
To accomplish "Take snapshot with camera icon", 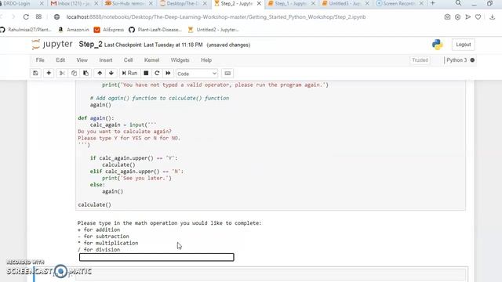I will click(447, 17).
